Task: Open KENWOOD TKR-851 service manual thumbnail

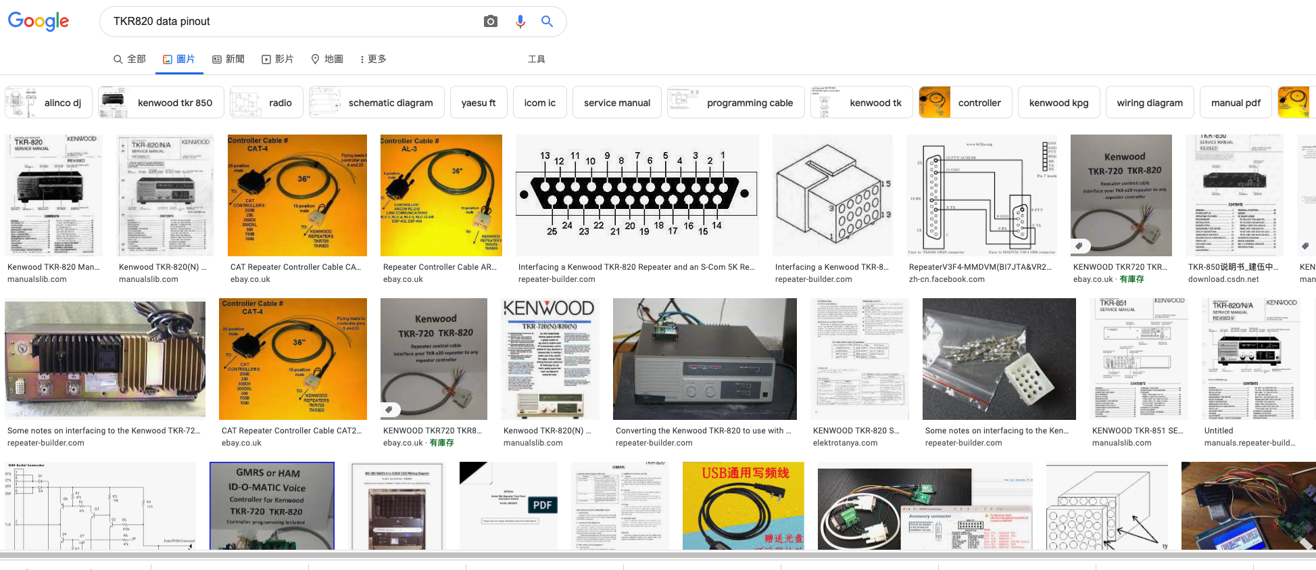Action: point(1139,359)
